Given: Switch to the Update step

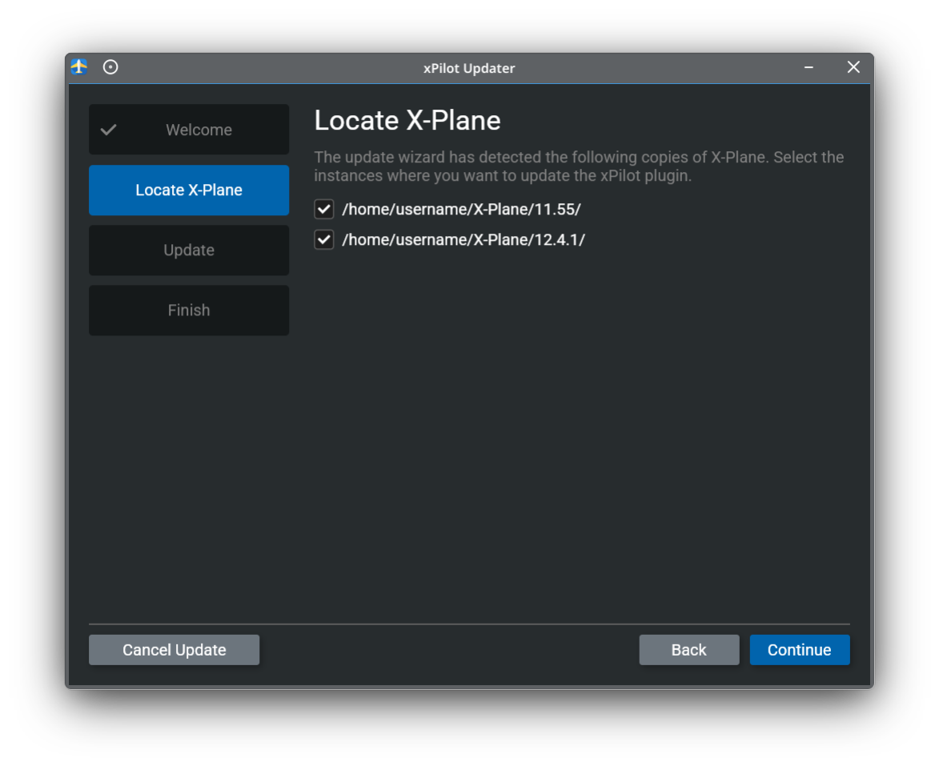Looking at the screenshot, I should pyautogui.click(x=189, y=250).
